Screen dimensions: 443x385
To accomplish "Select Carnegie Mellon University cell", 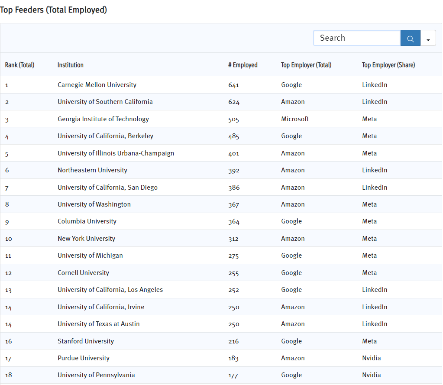I will [97, 85].
